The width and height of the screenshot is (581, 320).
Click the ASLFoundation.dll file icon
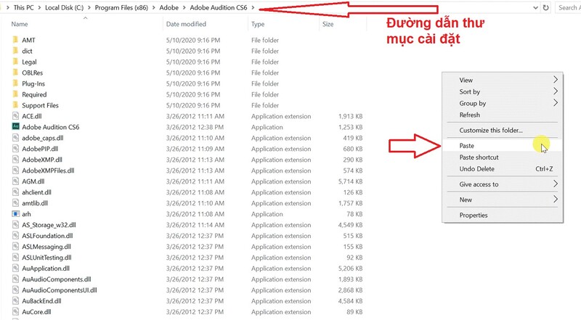click(x=15, y=236)
